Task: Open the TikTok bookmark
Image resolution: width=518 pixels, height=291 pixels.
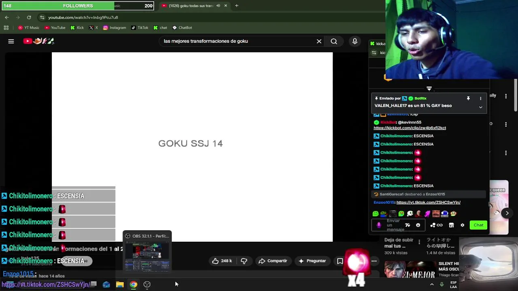Action: click(x=140, y=27)
